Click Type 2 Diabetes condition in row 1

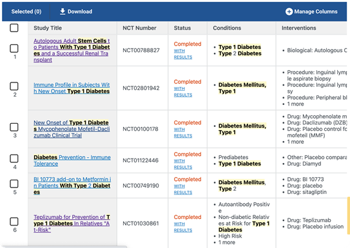click(240, 53)
